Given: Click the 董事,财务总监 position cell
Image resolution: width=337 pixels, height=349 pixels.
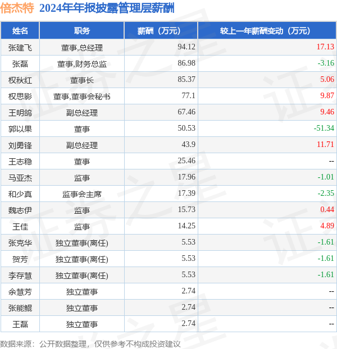Looking at the screenshot, I should [82, 64].
